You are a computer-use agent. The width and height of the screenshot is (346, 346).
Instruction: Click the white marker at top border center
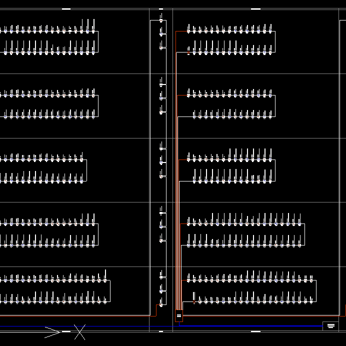(x=160, y=9)
